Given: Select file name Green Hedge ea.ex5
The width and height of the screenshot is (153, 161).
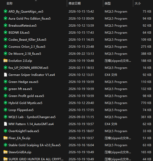Looking at the screenshot, I should [x=23, y=82].
